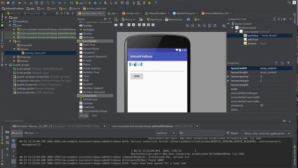This screenshot has height=168, width=298.
Task: Click the Find magnifier icon in toolbar
Action: (48, 3)
